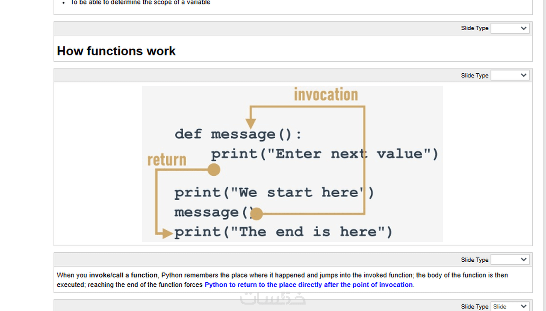Click the arrowhead pointing down at "def message()"

pyautogui.click(x=251, y=123)
